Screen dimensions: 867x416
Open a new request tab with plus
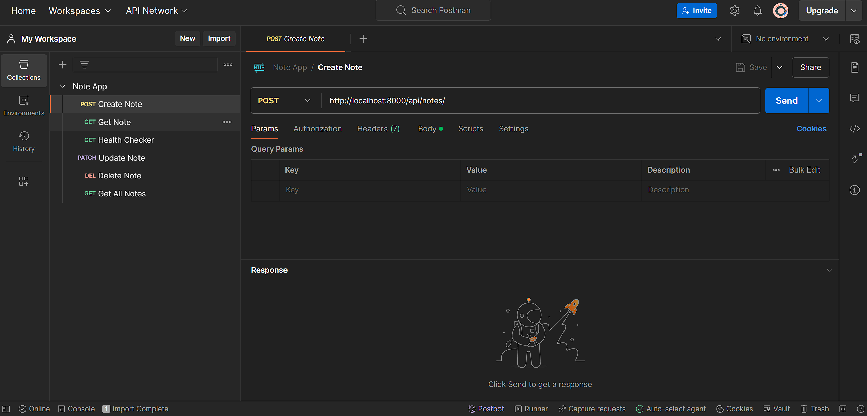[x=363, y=39]
